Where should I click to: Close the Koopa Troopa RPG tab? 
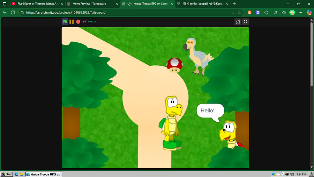[x=172, y=4]
